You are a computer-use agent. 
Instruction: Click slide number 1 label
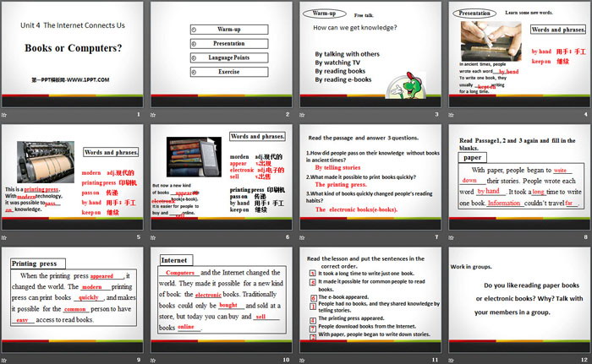(x=139, y=114)
